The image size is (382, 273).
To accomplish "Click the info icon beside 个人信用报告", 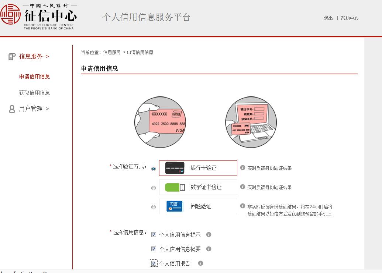I will pos(200,263).
